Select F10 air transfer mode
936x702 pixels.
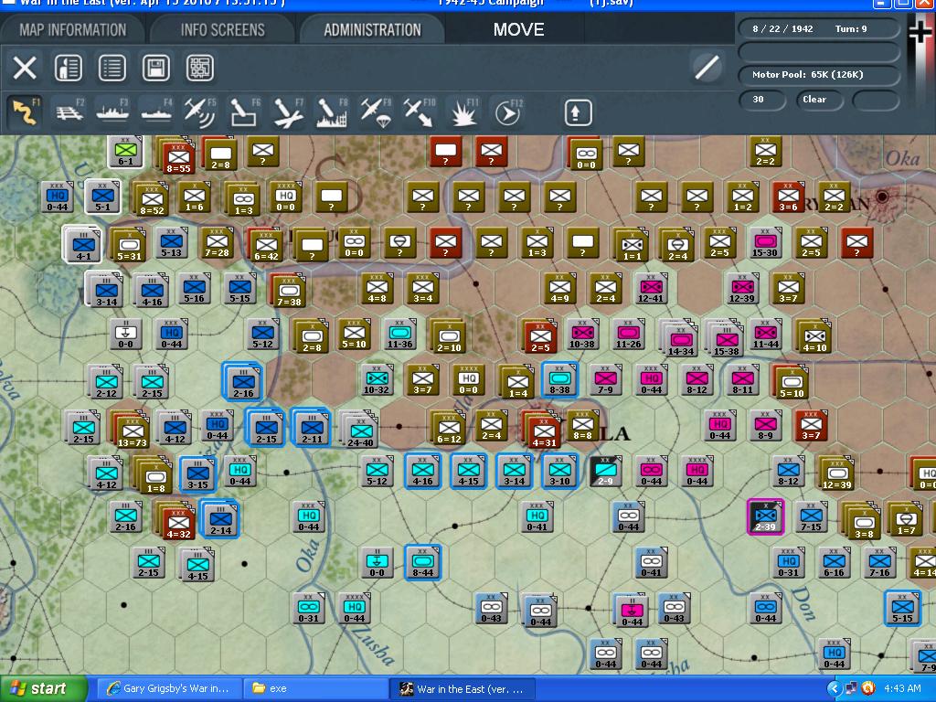pos(420,112)
